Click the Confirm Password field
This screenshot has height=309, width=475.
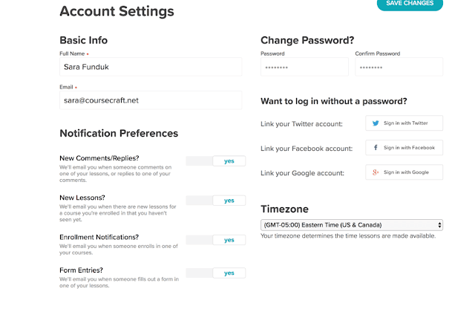[x=399, y=67]
